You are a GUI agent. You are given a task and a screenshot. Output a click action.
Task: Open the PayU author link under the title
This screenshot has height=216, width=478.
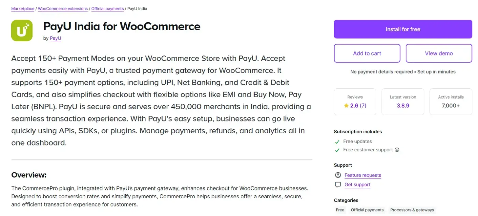point(55,38)
